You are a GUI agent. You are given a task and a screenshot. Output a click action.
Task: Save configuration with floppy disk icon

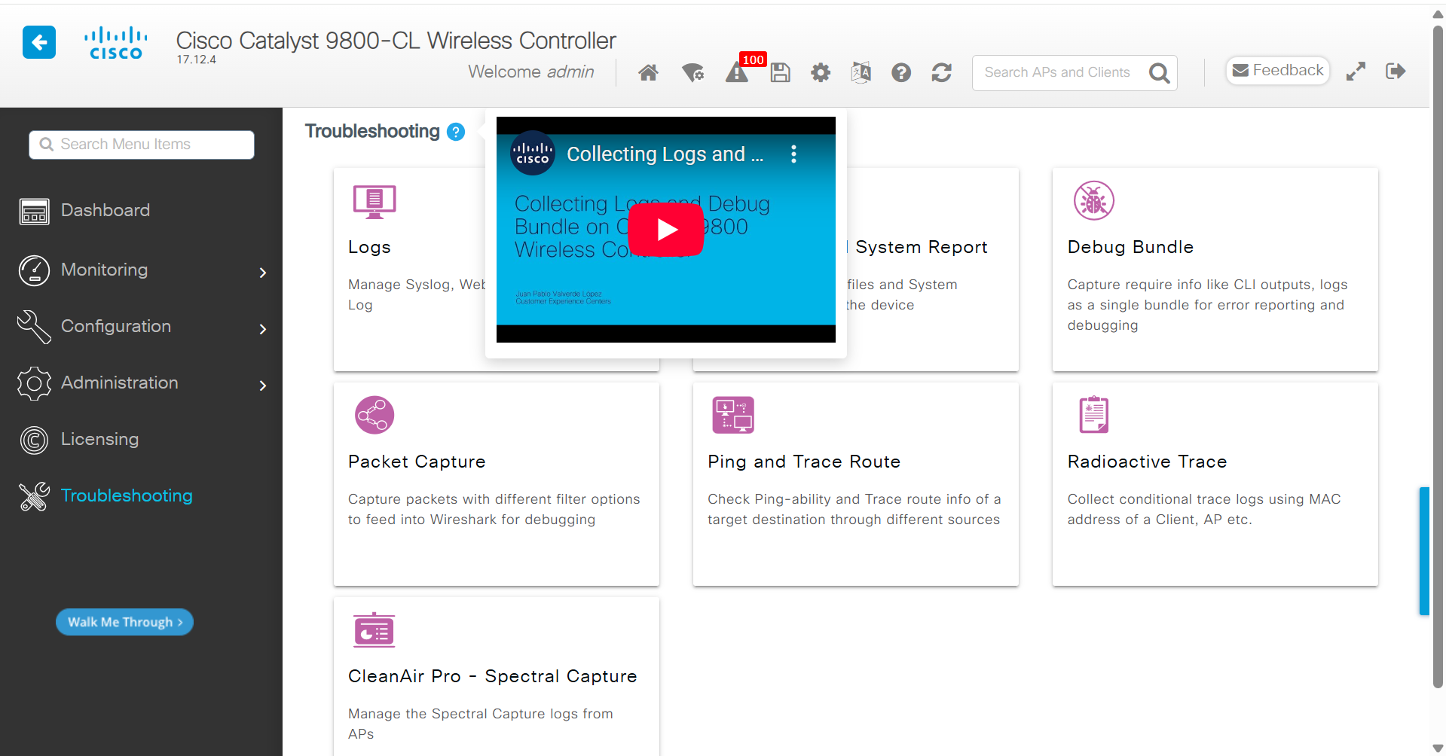781,72
